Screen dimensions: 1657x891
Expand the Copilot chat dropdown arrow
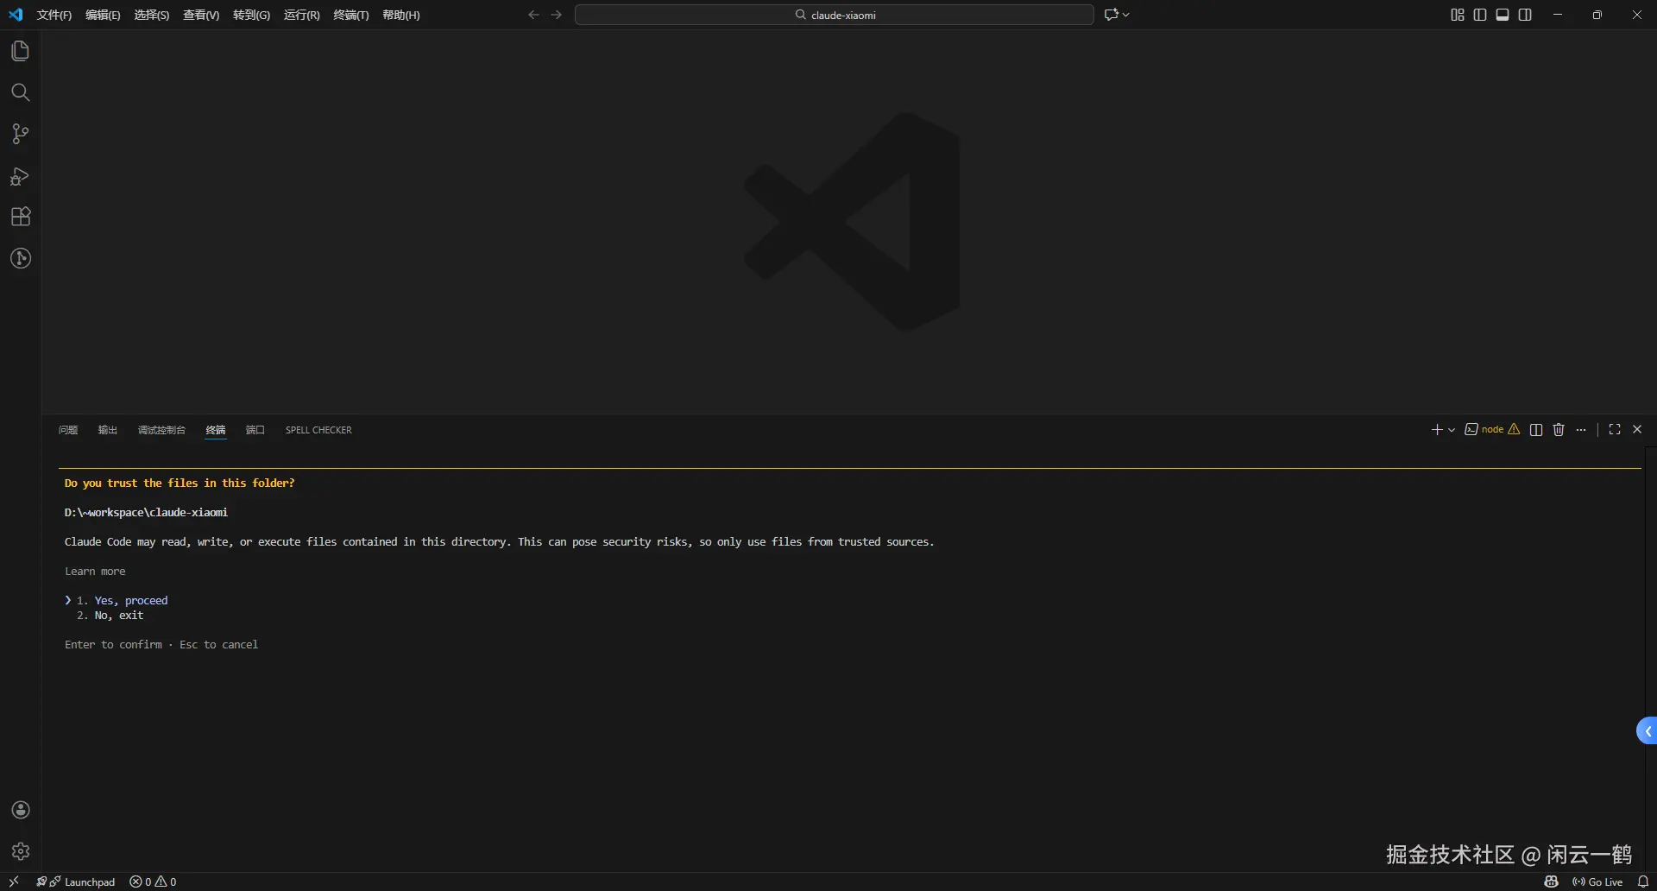click(x=1126, y=15)
